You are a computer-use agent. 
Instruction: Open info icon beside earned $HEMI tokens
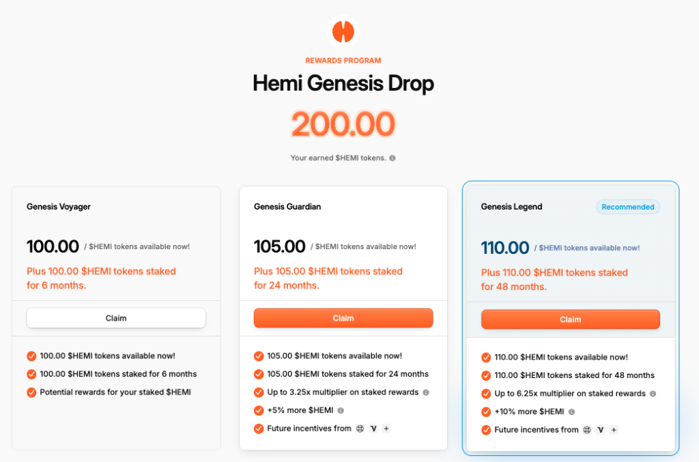(393, 158)
